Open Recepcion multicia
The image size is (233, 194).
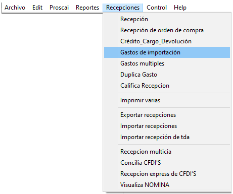pos(167,152)
